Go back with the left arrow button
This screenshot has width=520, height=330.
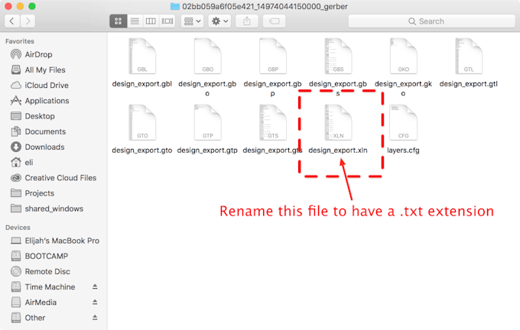(12, 21)
